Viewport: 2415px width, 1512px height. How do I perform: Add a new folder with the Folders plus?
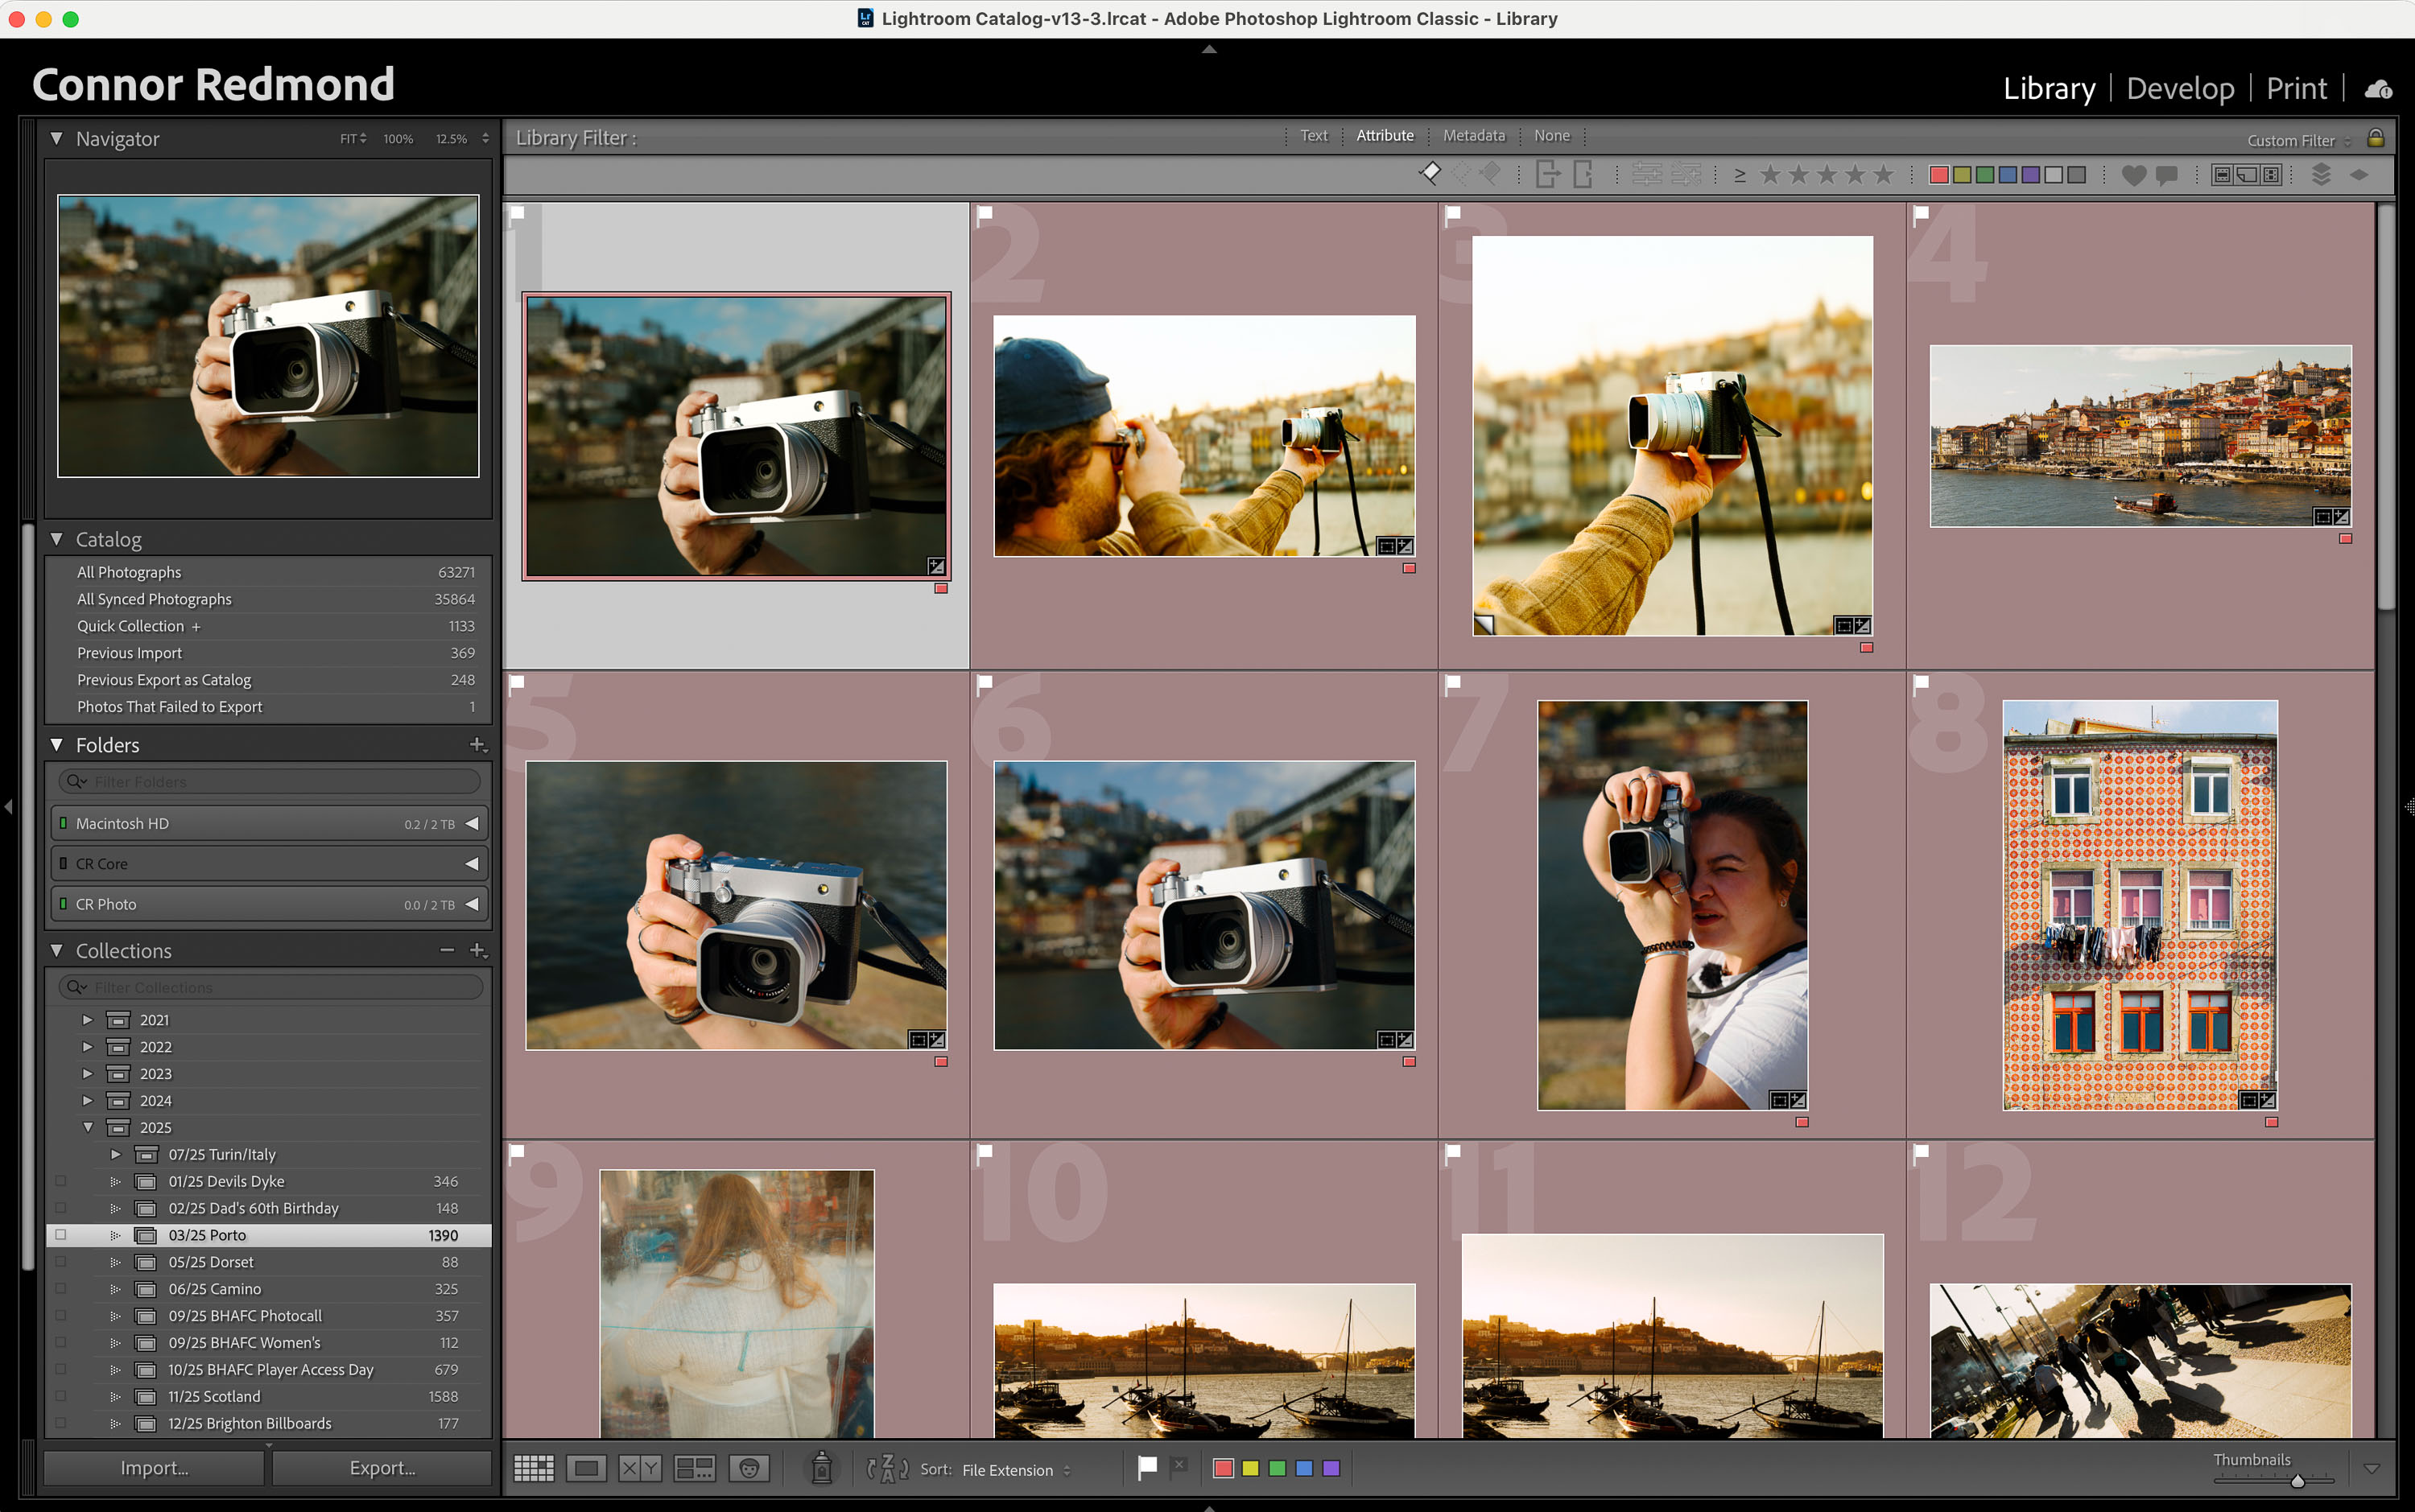(x=477, y=745)
